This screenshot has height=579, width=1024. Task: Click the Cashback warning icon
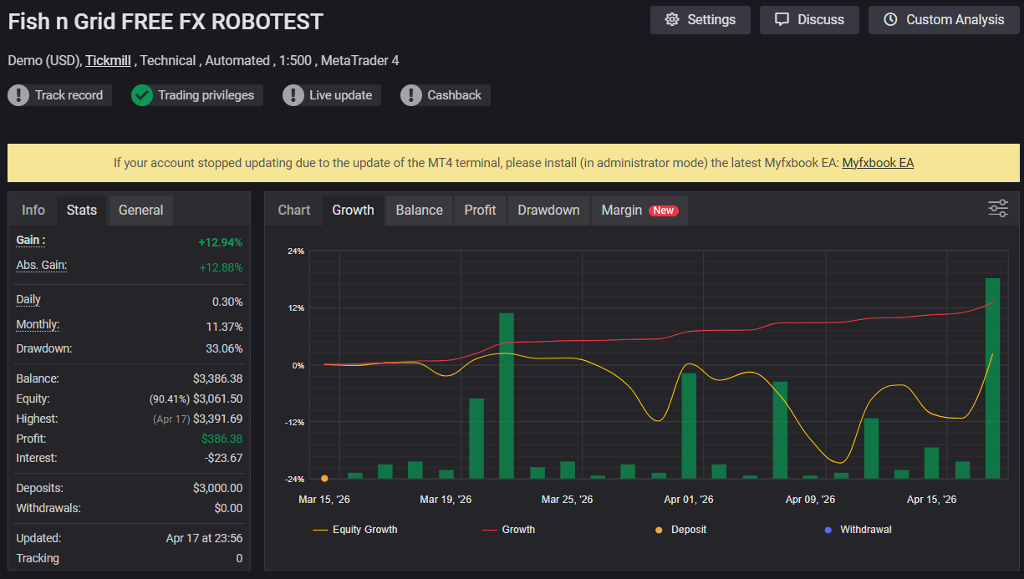(410, 95)
